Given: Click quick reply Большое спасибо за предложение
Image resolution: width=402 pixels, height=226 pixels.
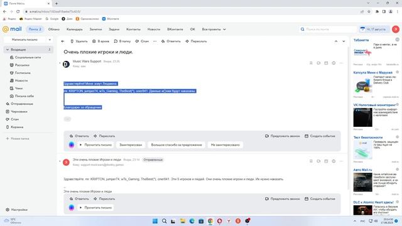Looking at the screenshot, I should (177, 145).
